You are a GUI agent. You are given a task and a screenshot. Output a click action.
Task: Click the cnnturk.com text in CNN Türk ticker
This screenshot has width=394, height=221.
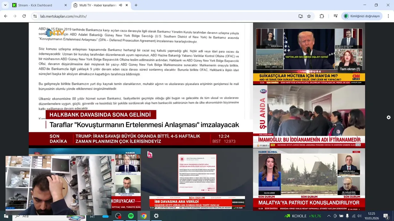356,82
